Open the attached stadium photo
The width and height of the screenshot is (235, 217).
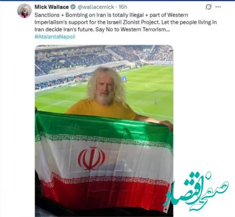[104, 131]
